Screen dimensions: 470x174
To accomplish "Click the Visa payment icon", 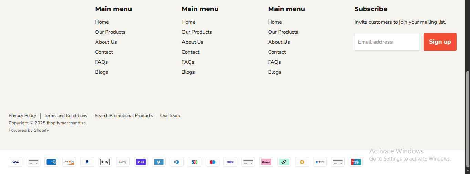I will 15,162.
